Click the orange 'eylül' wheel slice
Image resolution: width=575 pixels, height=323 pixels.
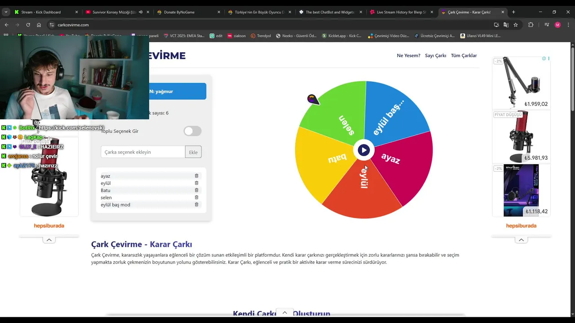pyautogui.click(x=363, y=191)
